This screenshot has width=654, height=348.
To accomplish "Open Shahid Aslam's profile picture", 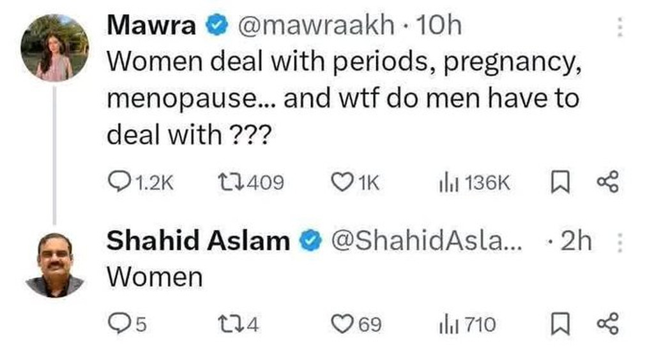I will [x=54, y=265].
